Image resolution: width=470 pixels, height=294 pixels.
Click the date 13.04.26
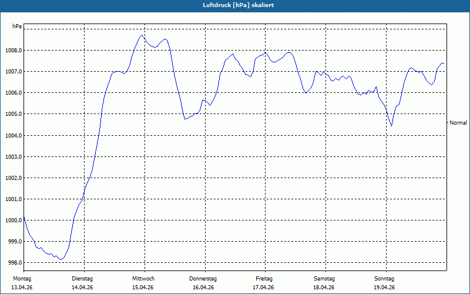point(22,288)
